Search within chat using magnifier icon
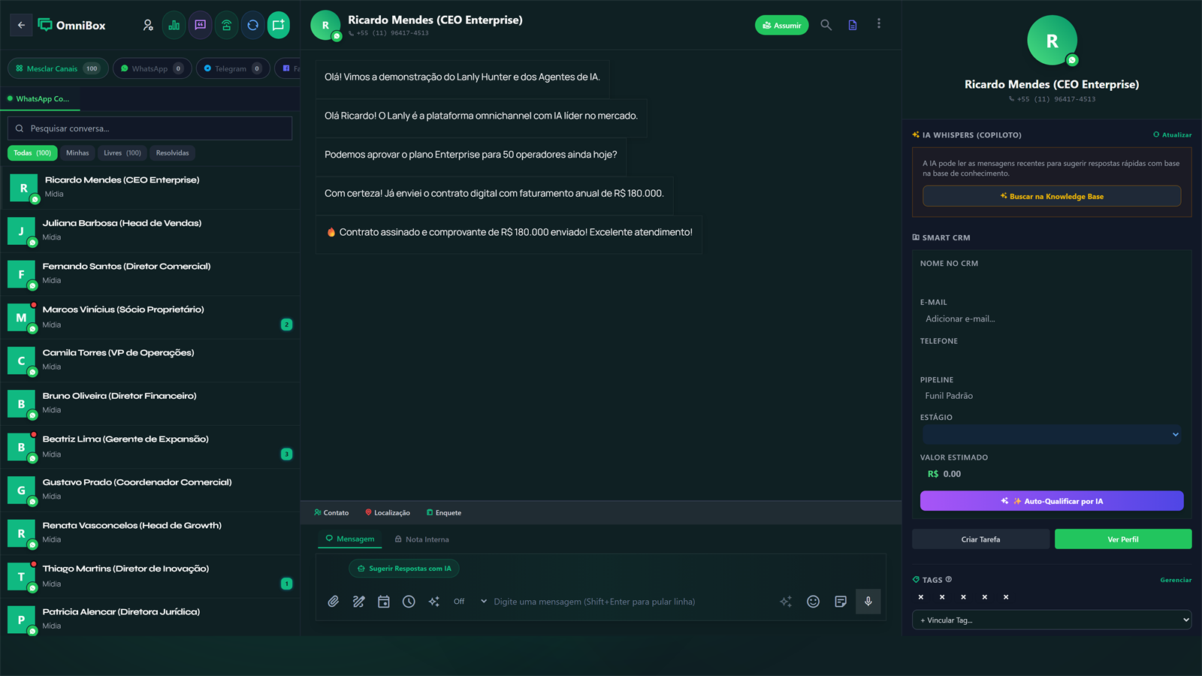Viewport: 1202px width, 676px height. click(x=826, y=25)
